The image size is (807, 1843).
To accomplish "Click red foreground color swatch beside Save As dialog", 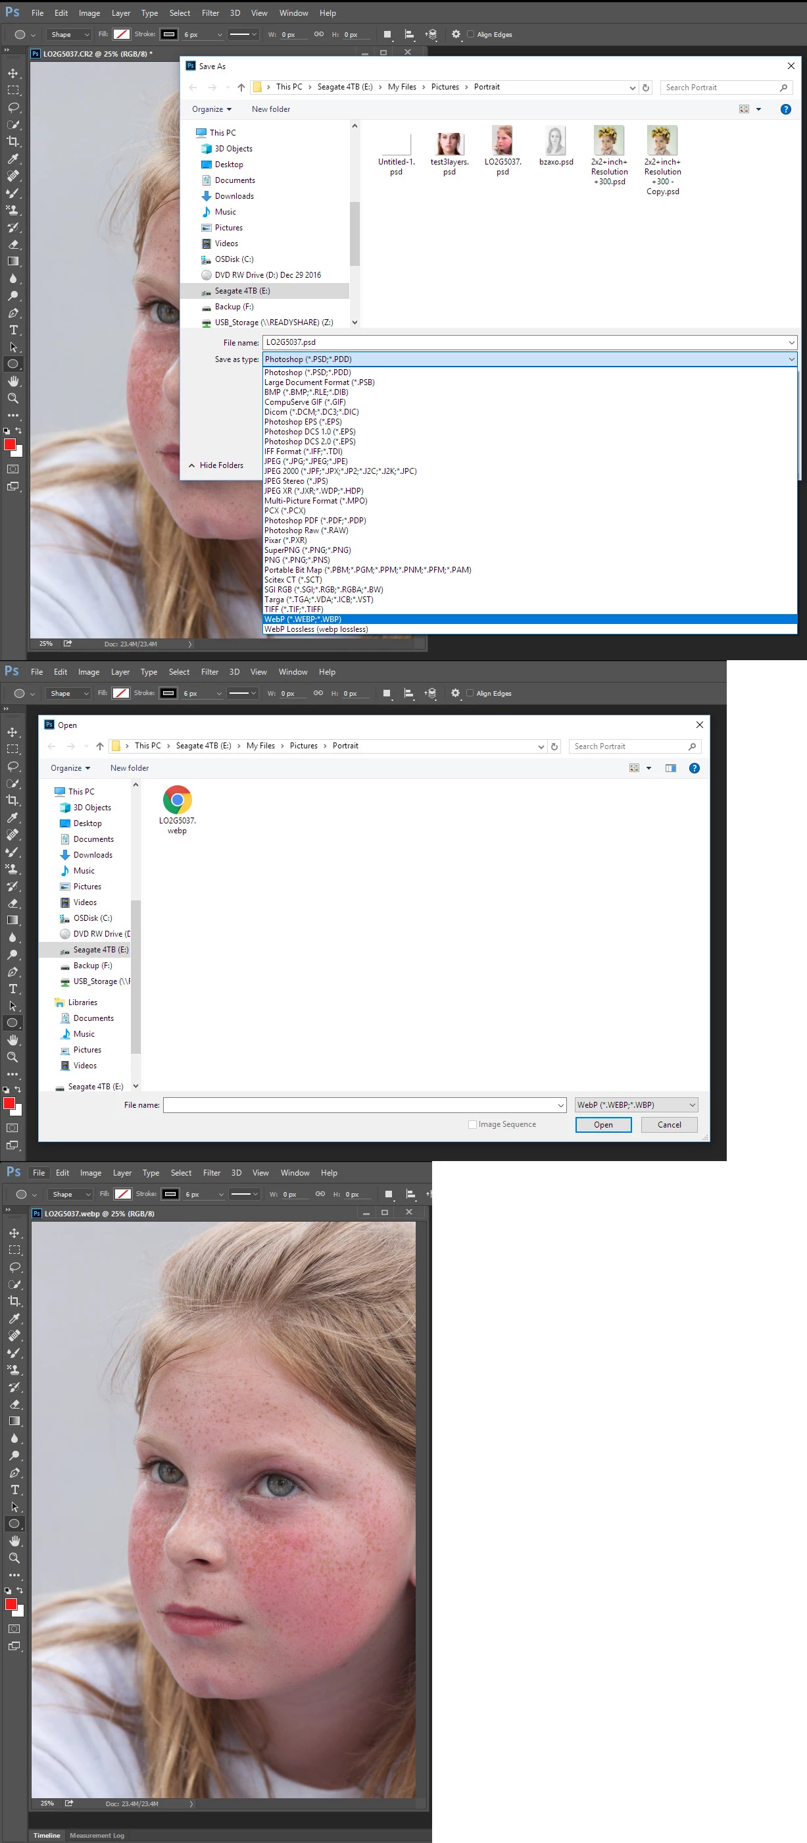I will click(x=10, y=445).
